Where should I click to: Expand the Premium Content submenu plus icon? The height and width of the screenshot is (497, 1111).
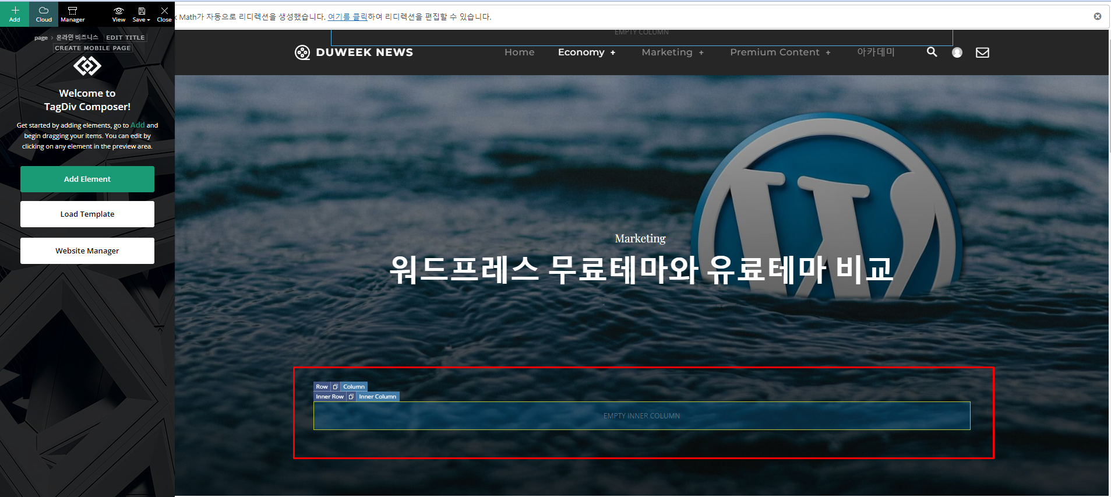[x=828, y=53]
